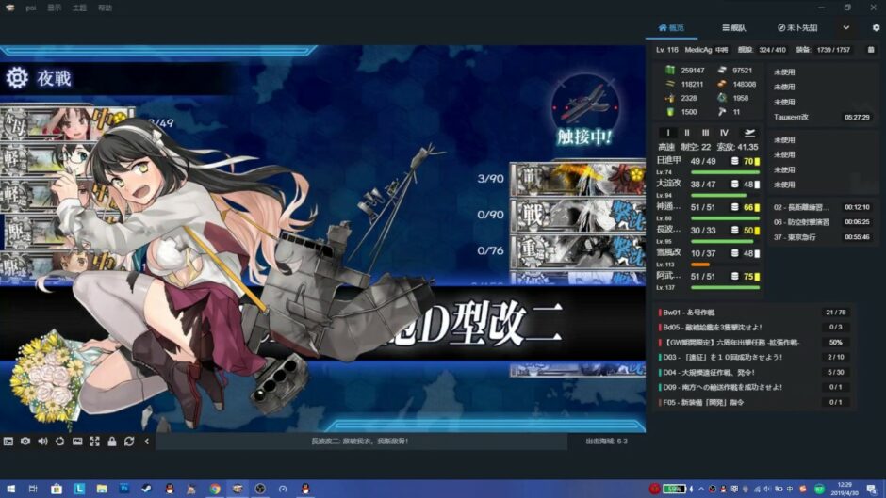Click condition icon showing 70 for 日進甲

click(x=757, y=162)
